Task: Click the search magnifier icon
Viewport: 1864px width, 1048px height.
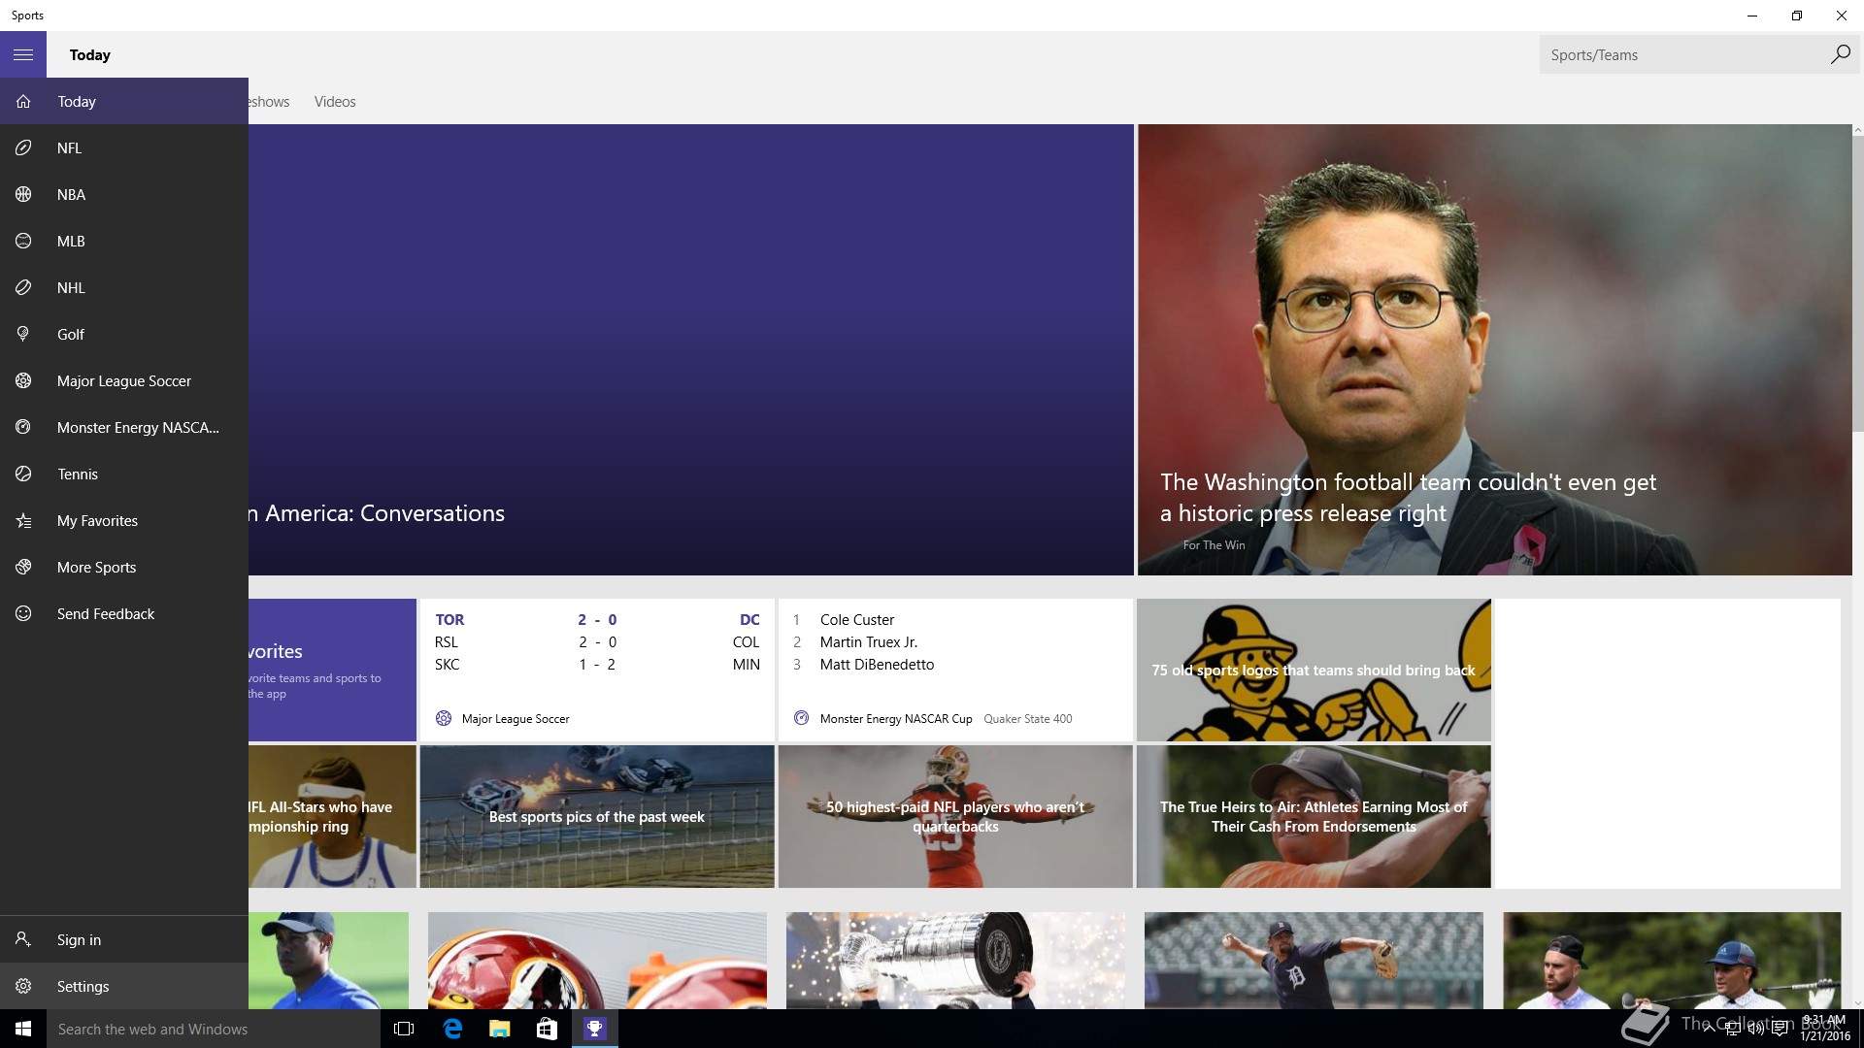Action: click(x=1840, y=54)
